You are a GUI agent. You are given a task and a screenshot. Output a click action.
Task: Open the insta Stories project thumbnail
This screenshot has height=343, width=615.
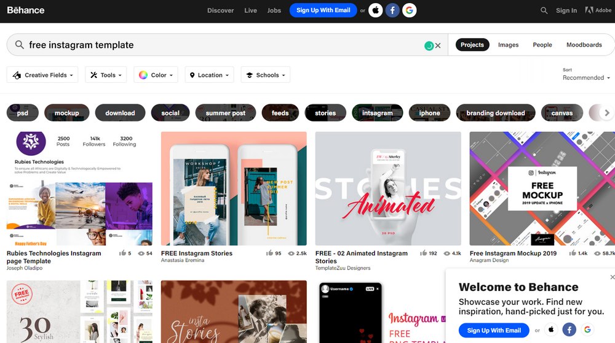click(234, 312)
